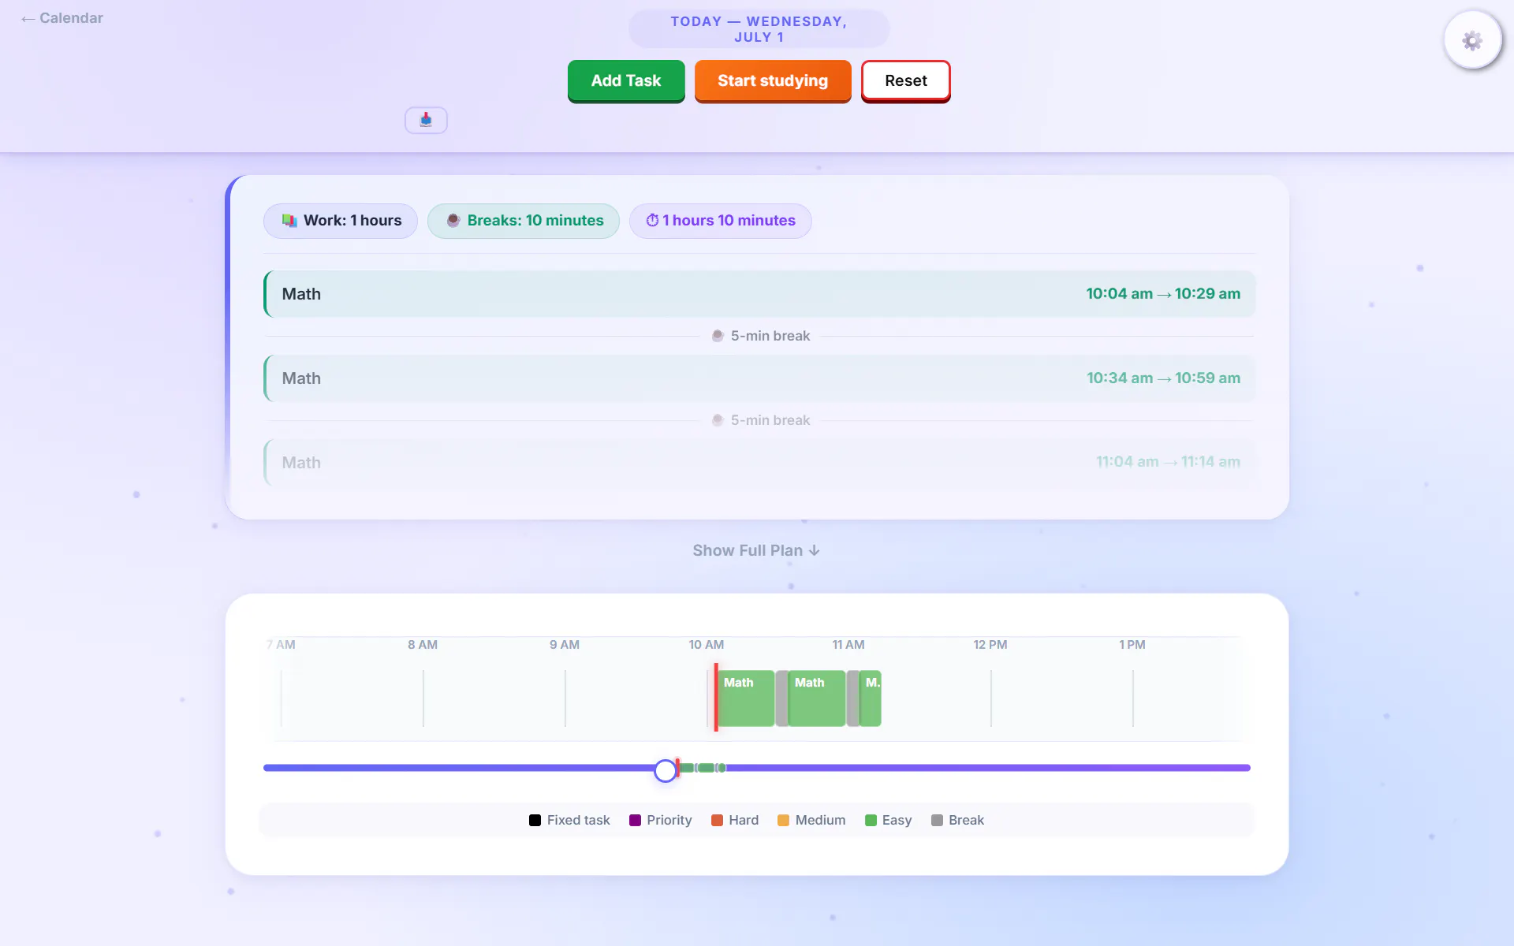This screenshot has width=1514, height=946.
Task: Click the second 5-min break label
Action: (x=770, y=420)
